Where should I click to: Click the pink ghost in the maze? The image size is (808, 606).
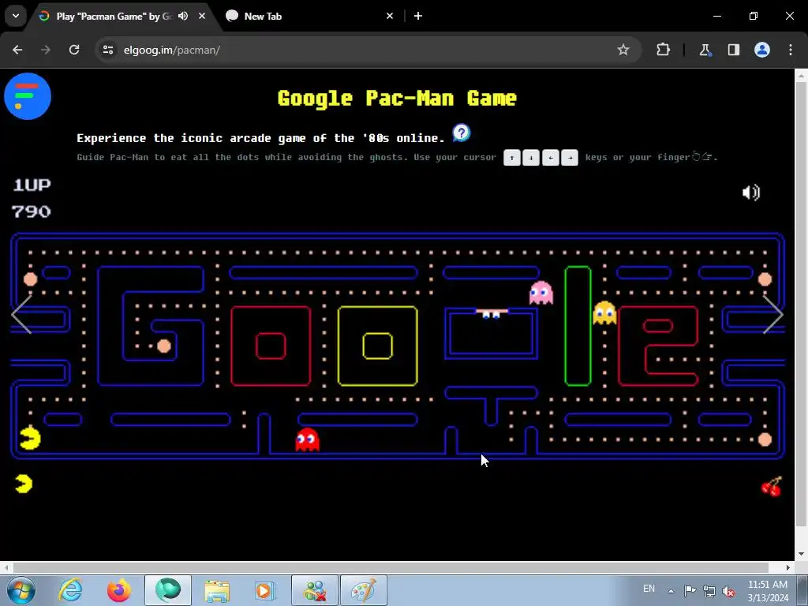(x=541, y=292)
